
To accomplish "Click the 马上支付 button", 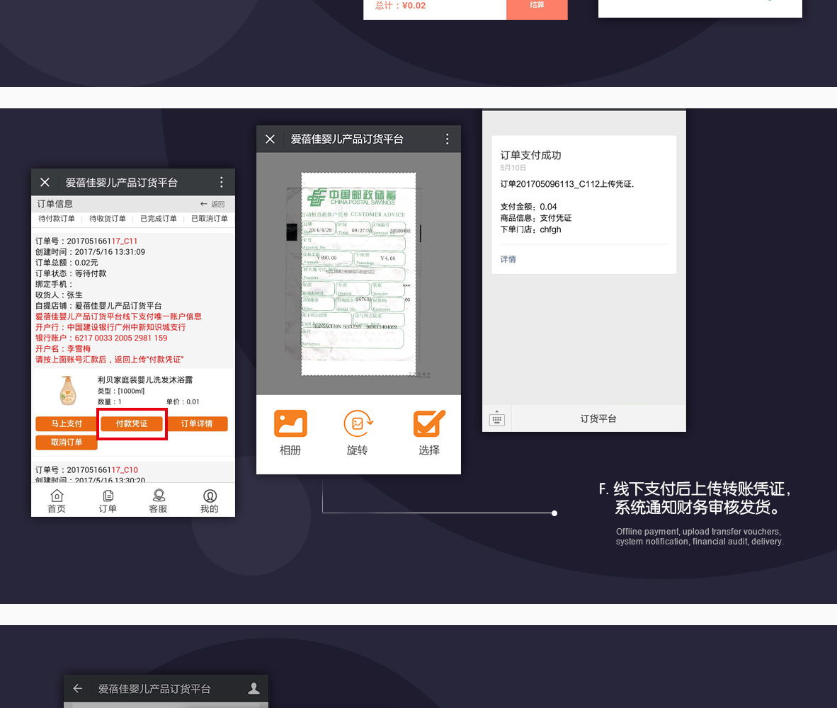I will [66, 423].
